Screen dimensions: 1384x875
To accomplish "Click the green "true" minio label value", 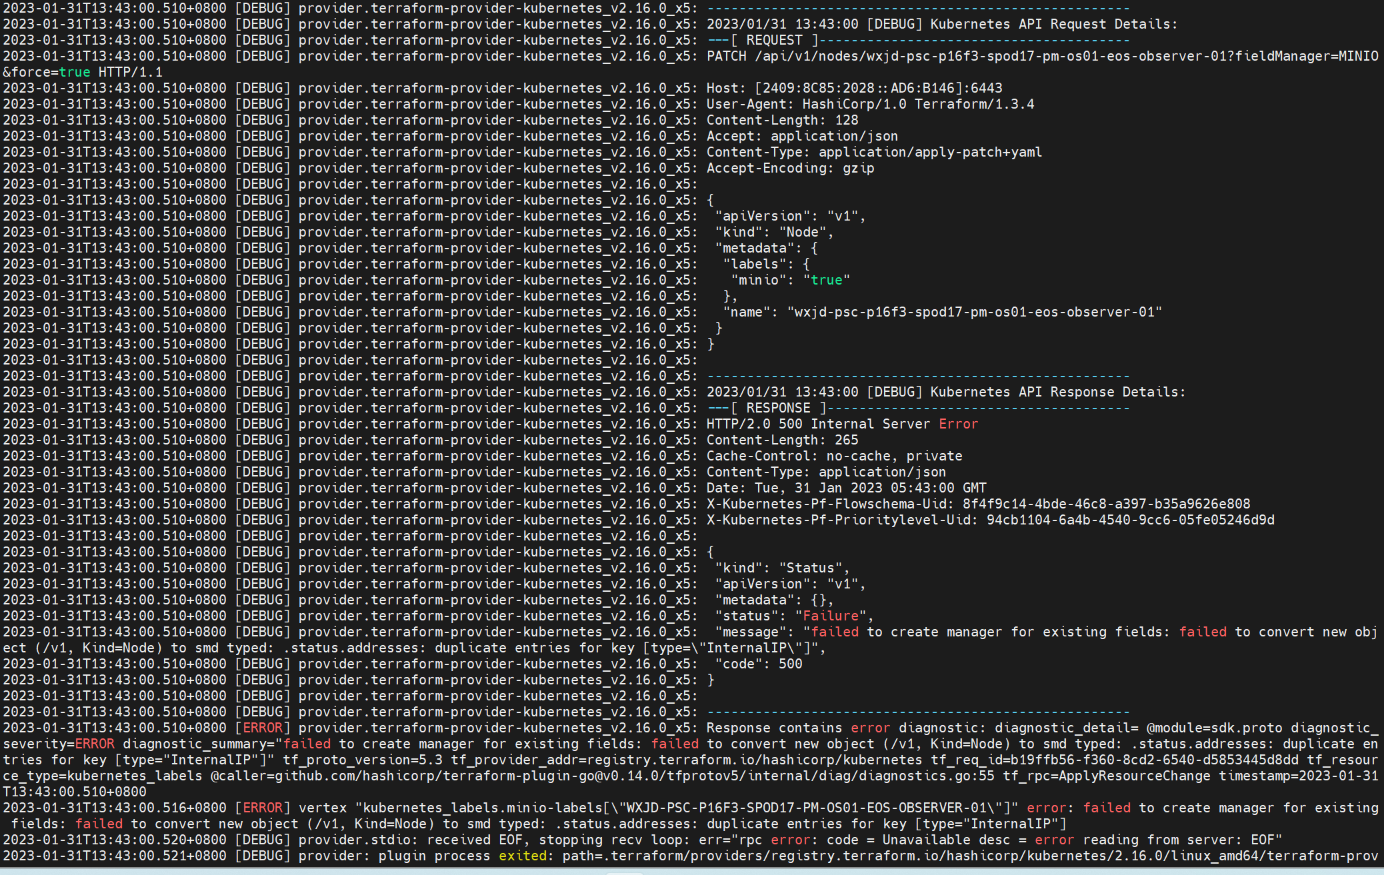I will click(826, 280).
